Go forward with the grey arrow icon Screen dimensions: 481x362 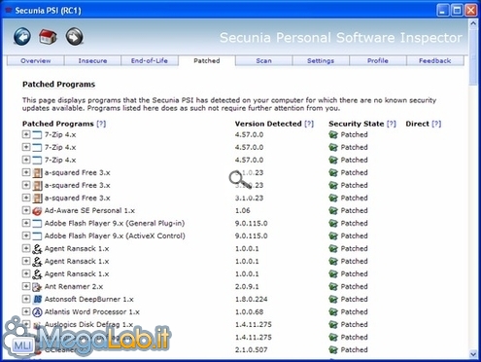[x=75, y=37]
